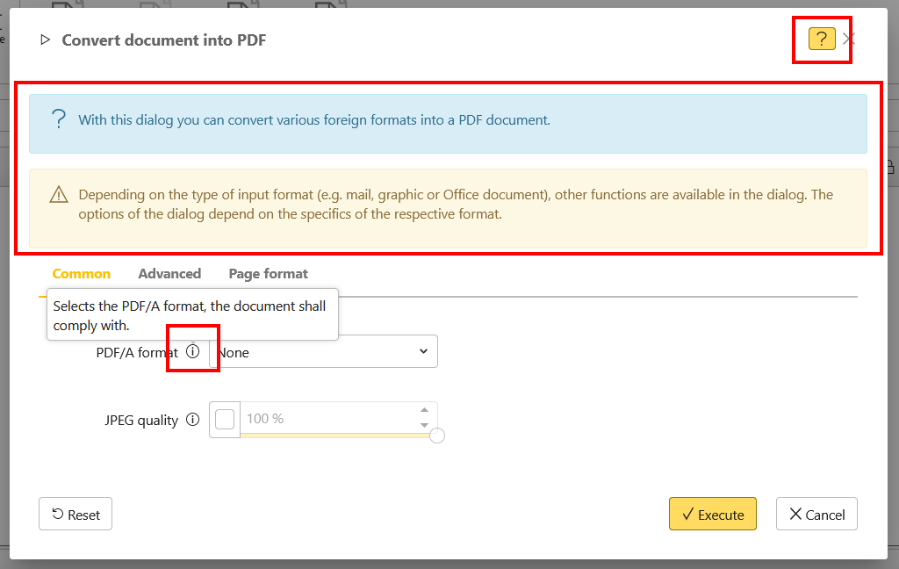The height and width of the screenshot is (569, 899).
Task: Click the 'Convert document into PDF' title text
Action: tap(163, 40)
